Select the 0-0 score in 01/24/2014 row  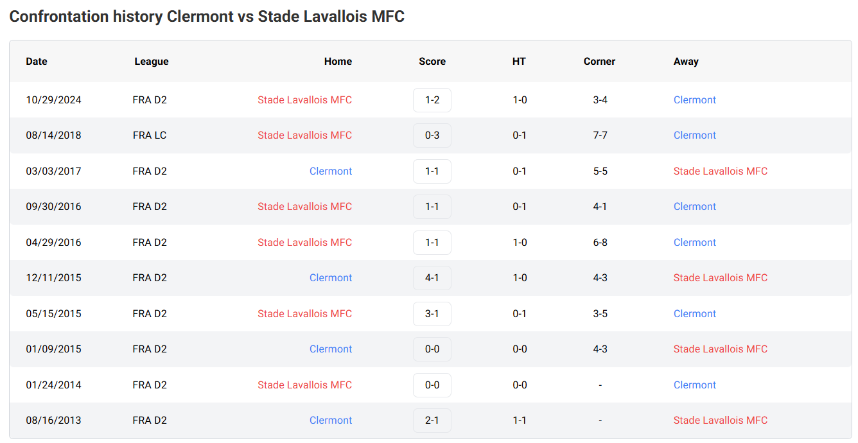click(432, 385)
